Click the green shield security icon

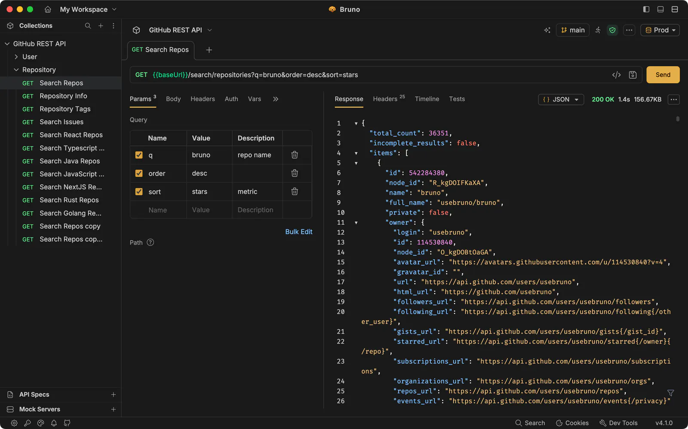click(x=612, y=30)
